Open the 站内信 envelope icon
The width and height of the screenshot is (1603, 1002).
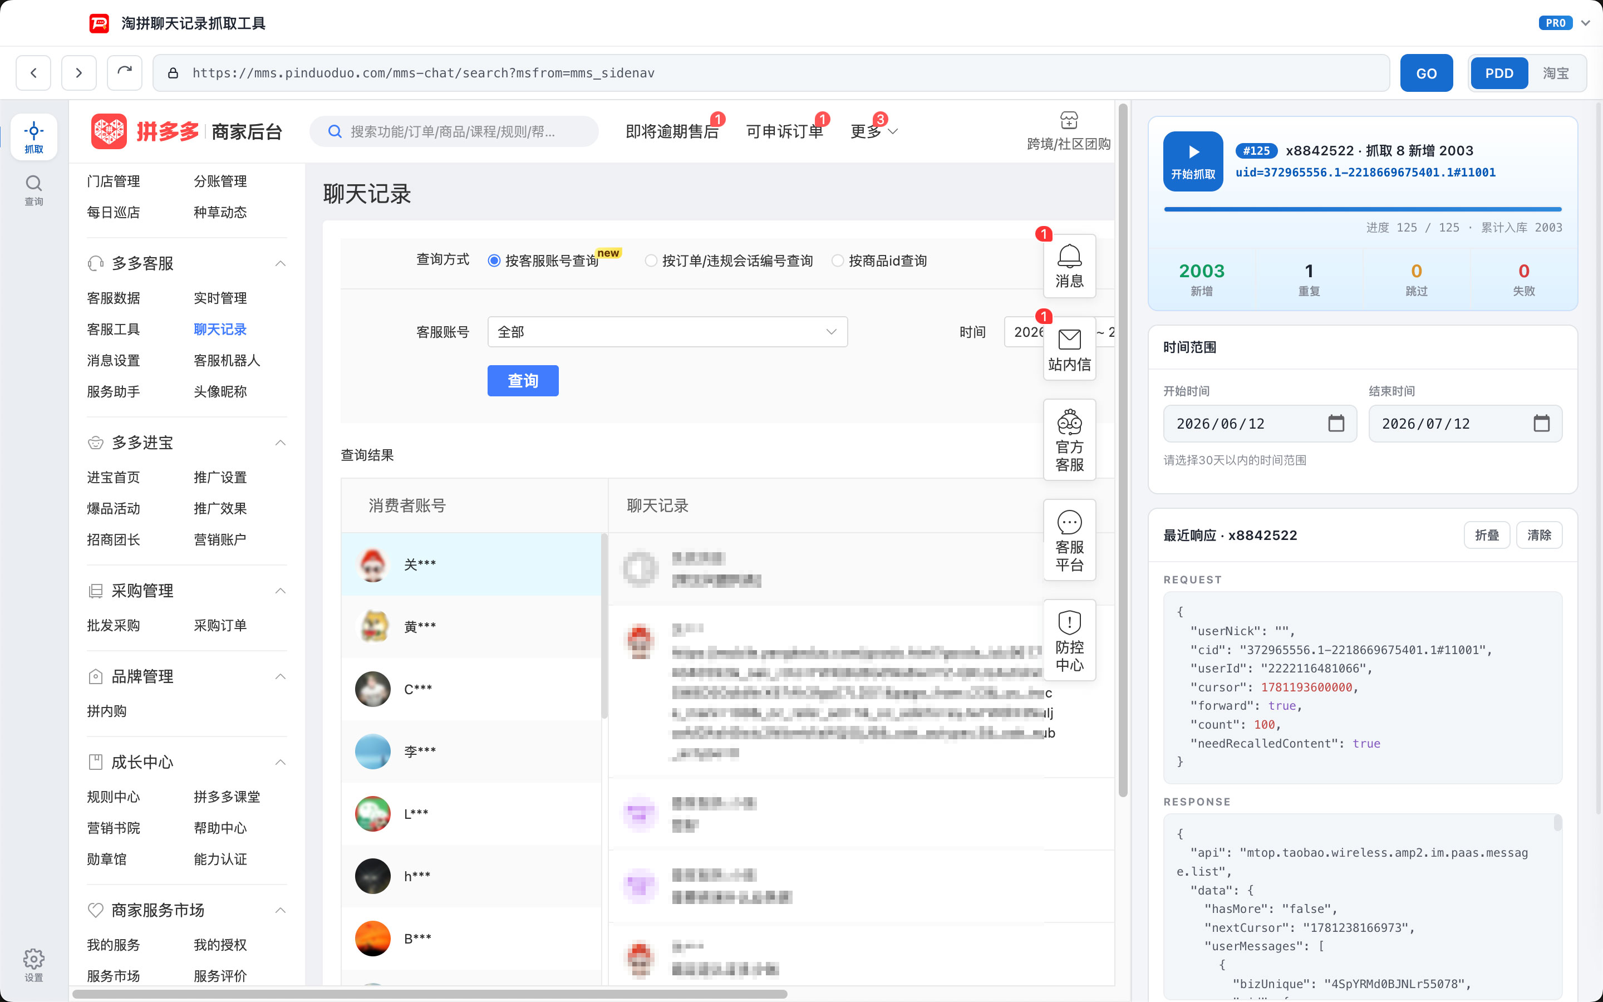(x=1069, y=349)
